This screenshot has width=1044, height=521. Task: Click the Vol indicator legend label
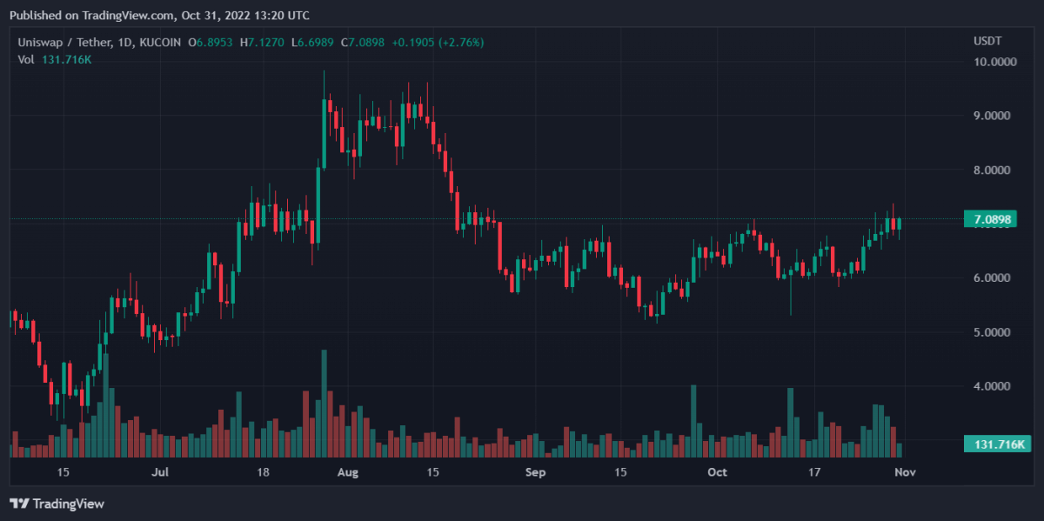point(25,59)
